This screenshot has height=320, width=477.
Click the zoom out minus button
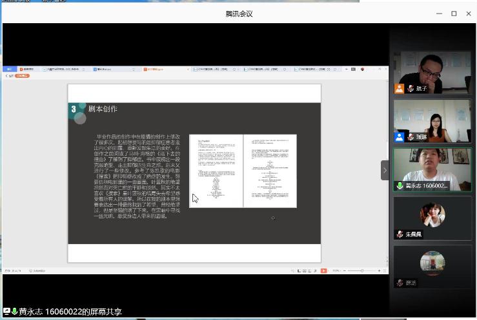tap(344, 271)
